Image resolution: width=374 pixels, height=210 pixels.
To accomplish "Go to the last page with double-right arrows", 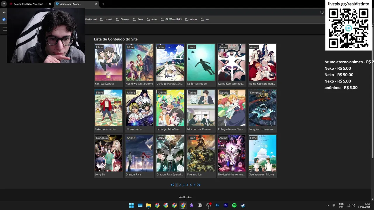I will 199,185.
